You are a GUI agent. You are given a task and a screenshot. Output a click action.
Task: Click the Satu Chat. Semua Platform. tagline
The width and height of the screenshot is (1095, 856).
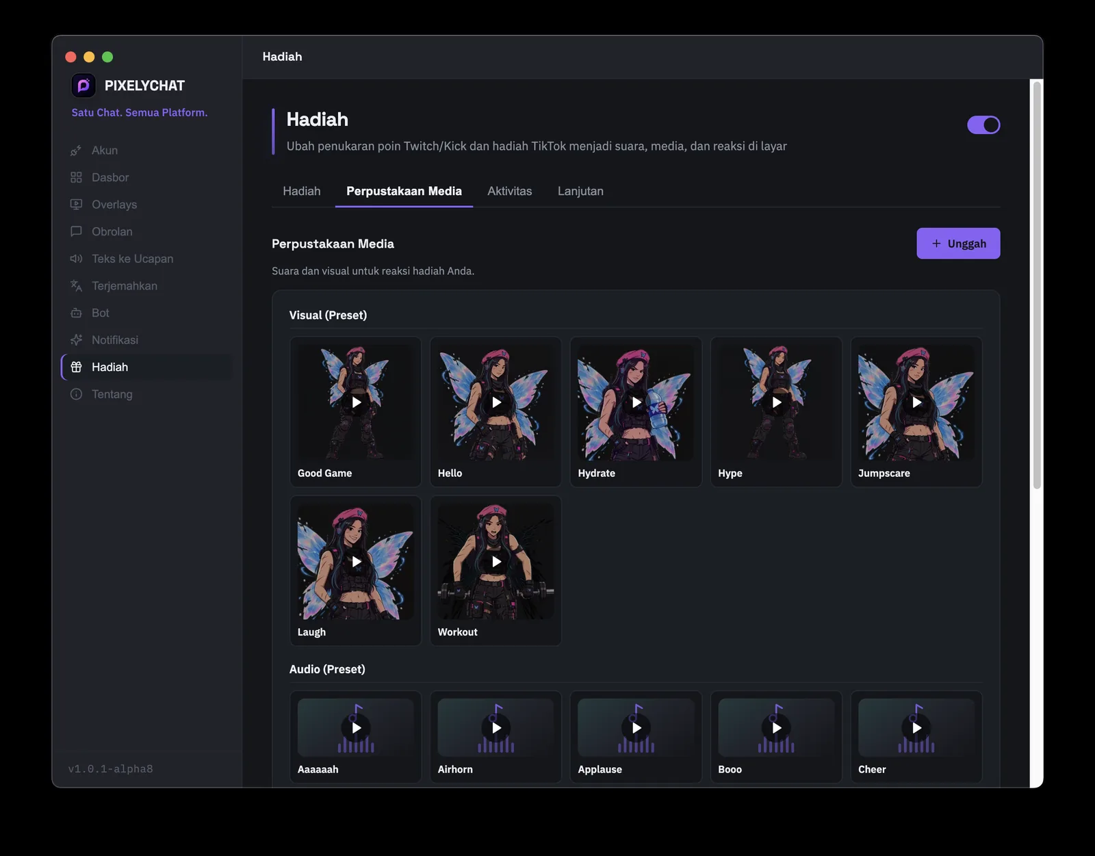(140, 112)
